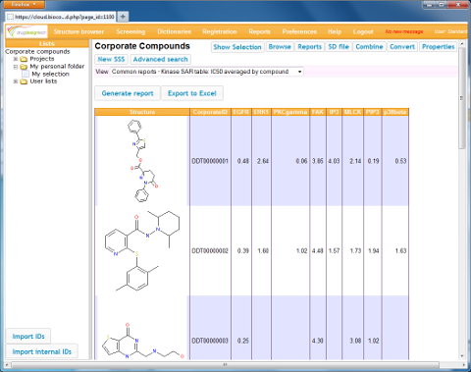The height and width of the screenshot is (372, 471).
Task: Open the Dictionaries menu
Action: [x=175, y=31]
